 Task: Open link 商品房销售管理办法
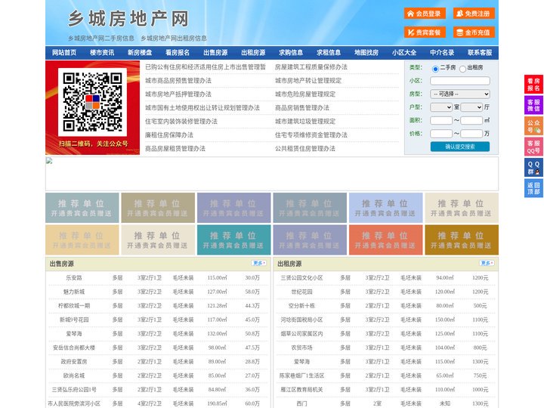(x=301, y=108)
